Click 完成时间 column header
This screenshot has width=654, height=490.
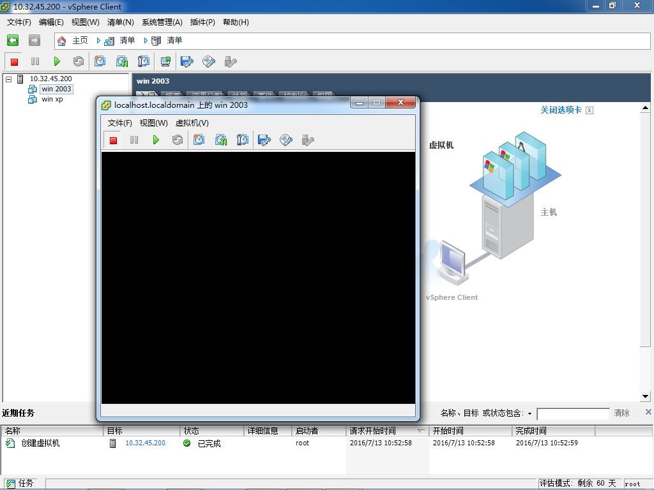tap(553, 431)
